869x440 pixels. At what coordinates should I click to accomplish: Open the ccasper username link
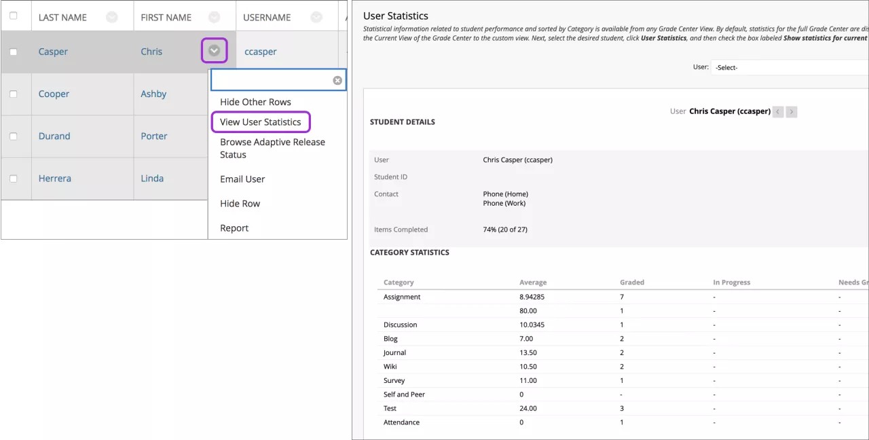coord(260,51)
